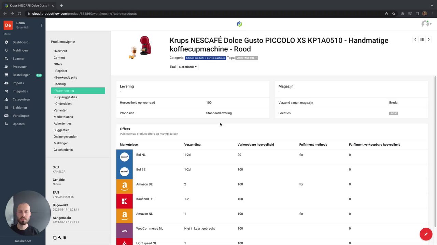Open Suggesties in product navigation
The image size is (437, 245).
tap(61, 130)
